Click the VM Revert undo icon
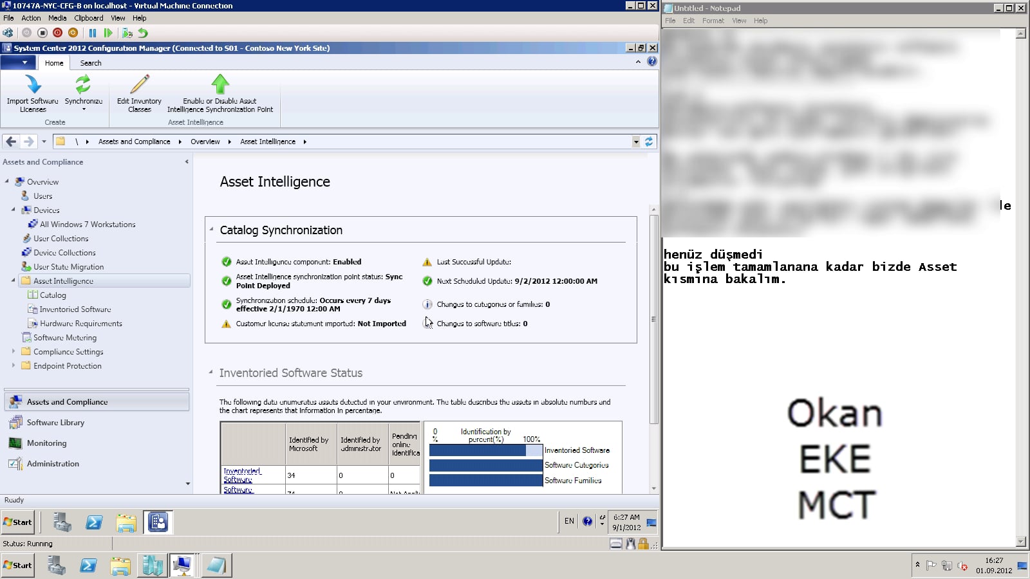 (x=143, y=33)
